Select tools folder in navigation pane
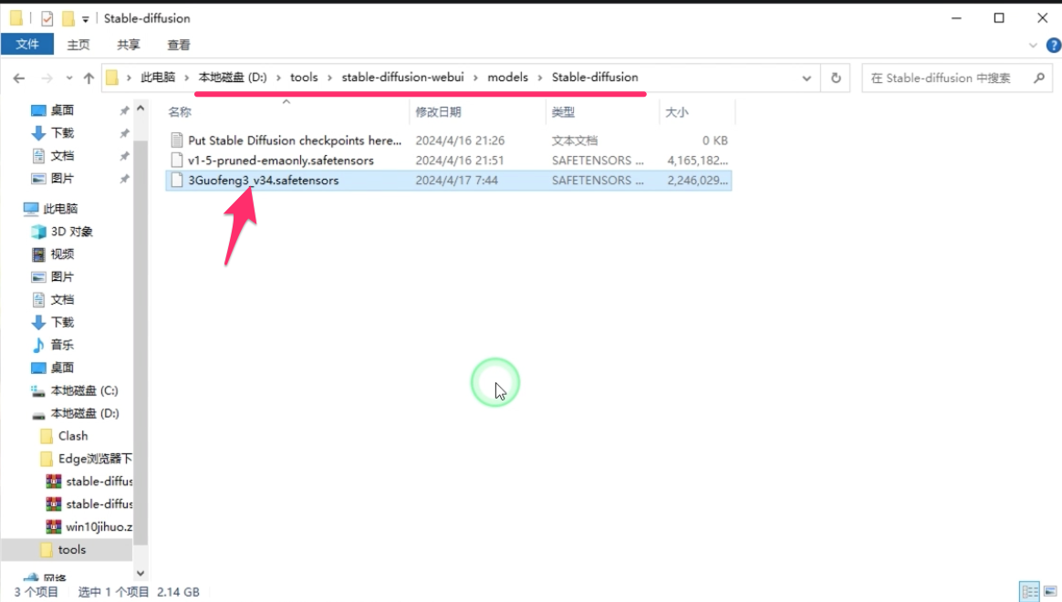 pyautogui.click(x=72, y=550)
